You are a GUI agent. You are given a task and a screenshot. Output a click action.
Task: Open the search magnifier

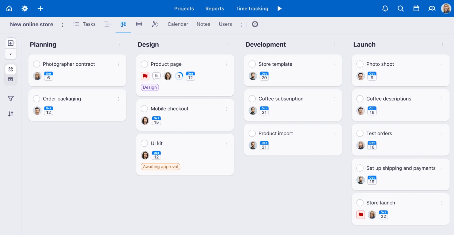pyautogui.click(x=401, y=8)
